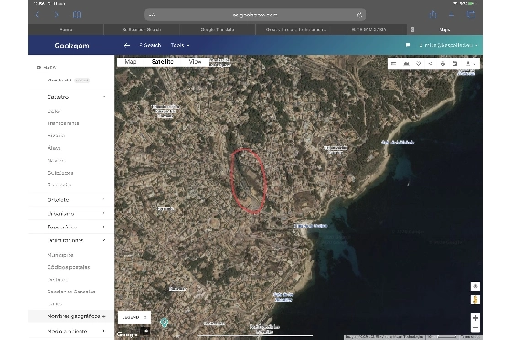The width and height of the screenshot is (512, 340).
Task: Open the user account dropdown
Action: [448, 45]
